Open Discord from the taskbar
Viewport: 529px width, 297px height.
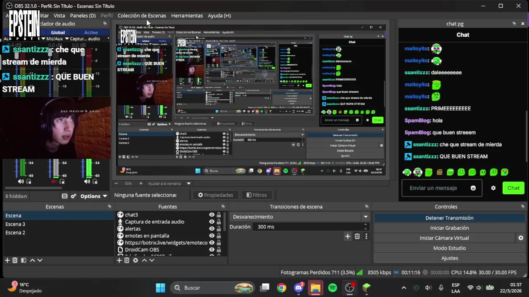(298, 288)
